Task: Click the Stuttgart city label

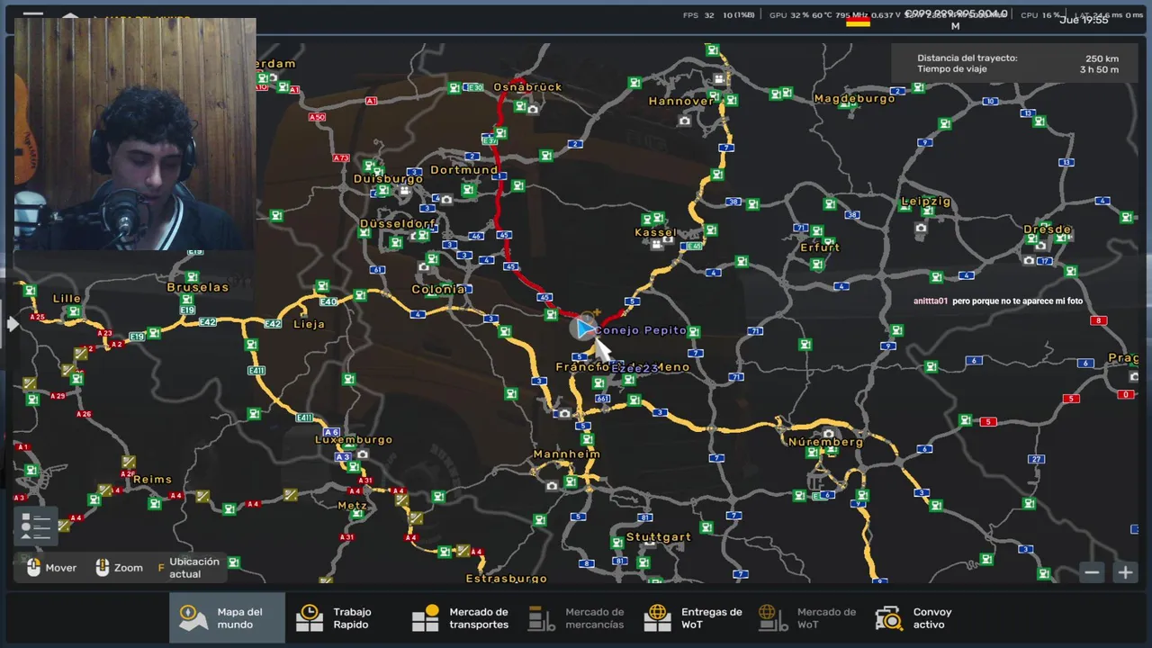Action: pyautogui.click(x=658, y=537)
